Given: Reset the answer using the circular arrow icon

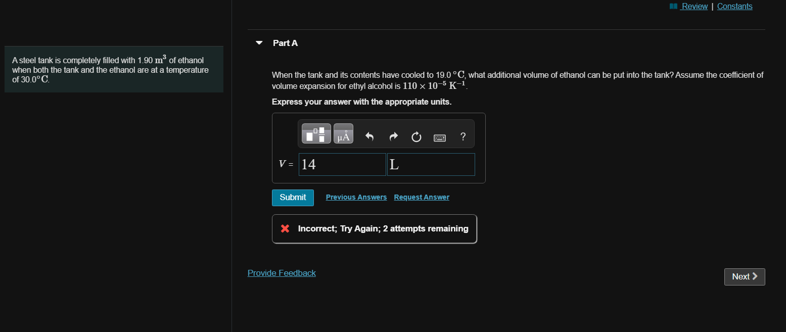Looking at the screenshot, I should click(416, 136).
